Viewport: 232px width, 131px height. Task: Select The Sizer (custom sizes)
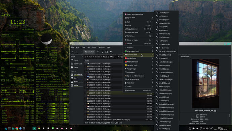point(166,51)
